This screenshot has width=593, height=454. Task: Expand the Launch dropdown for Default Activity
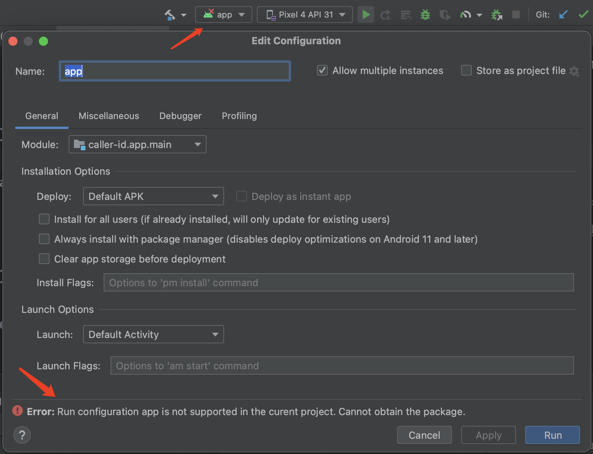[153, 334]
